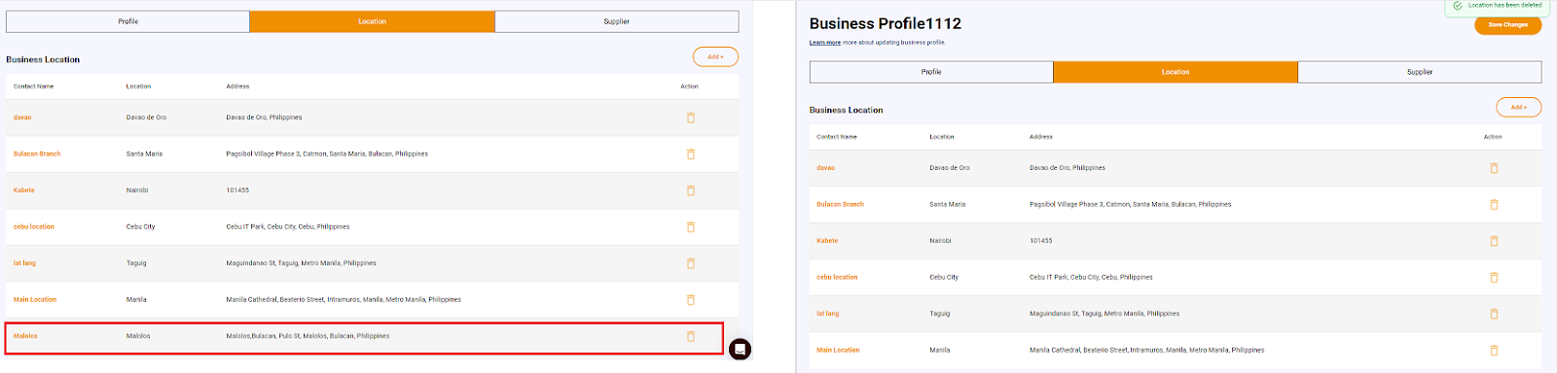This screenshot has width=1557, height=373.
Task: Delete davao in the list containing Malolos
Action: click(691, 118)
